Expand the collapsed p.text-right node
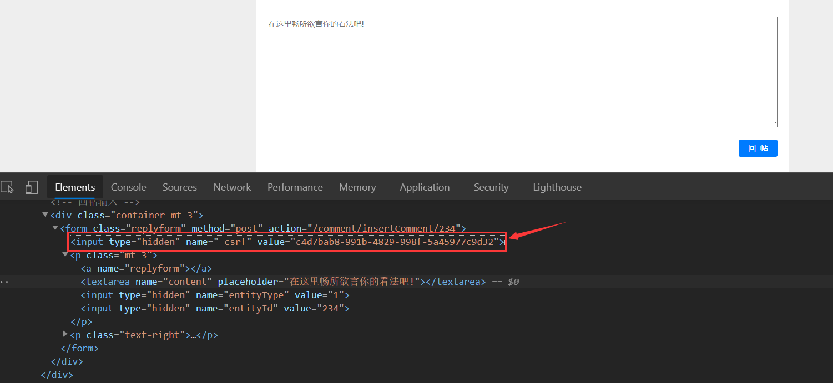Screen dimensions: 833x383 point(65,334)
